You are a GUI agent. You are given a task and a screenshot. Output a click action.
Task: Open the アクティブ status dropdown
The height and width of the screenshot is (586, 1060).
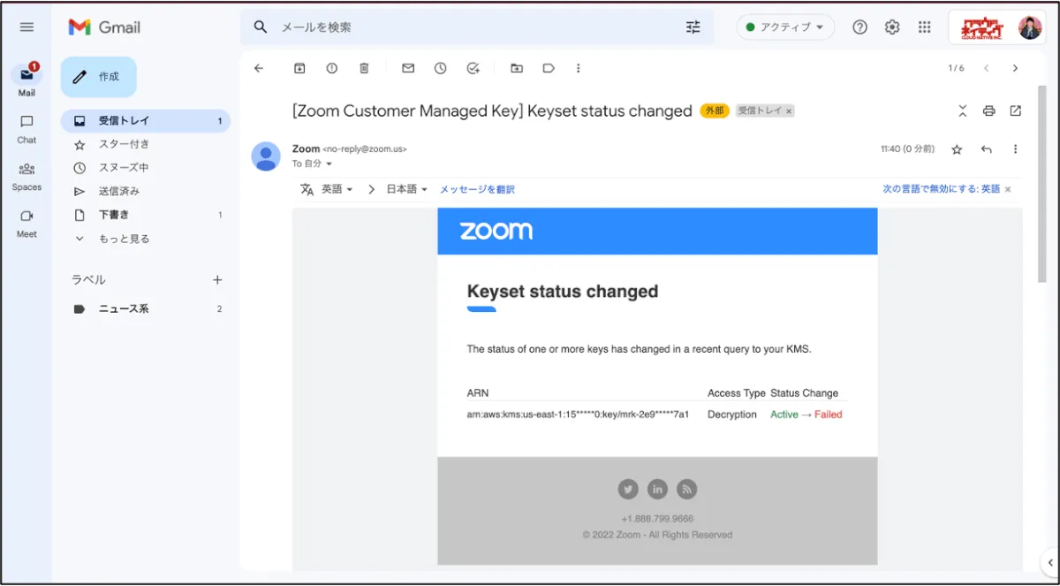point(785,27)
